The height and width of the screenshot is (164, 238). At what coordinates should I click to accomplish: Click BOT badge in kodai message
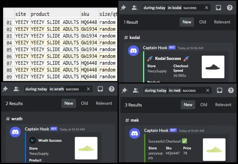(172, 47)
